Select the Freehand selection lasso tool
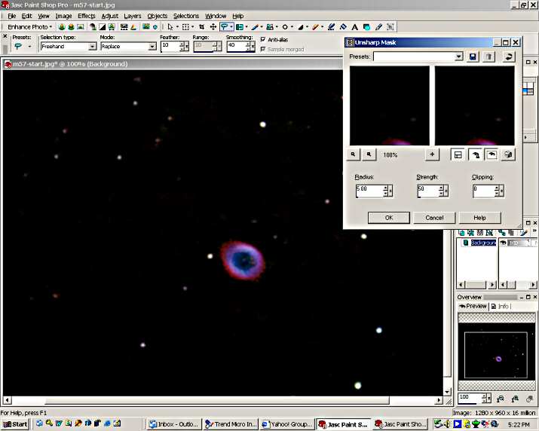The height and width of the screenshot is (431, 539). [225, 27]
